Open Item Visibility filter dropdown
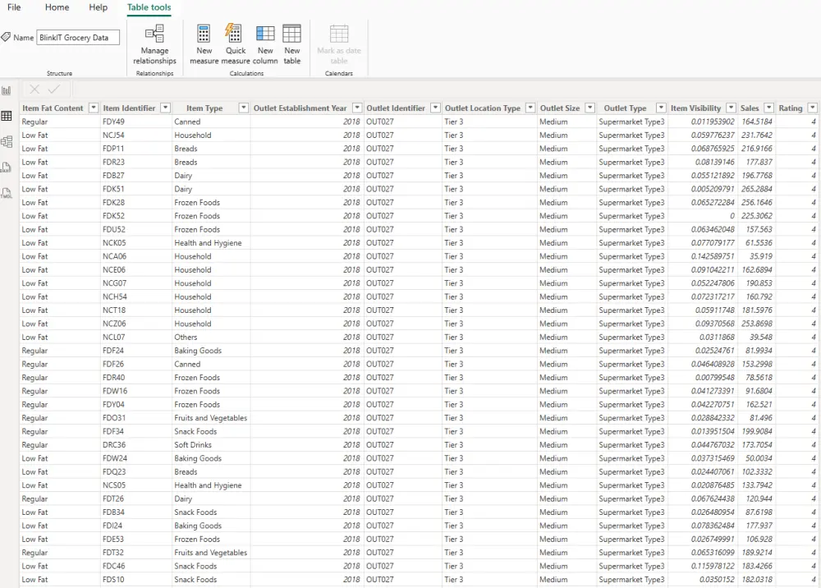This screenshot has height=588, width=821. tap(732, 108)
